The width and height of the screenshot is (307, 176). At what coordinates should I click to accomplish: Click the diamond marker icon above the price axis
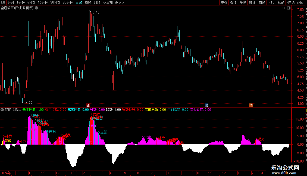coord(284,8)
